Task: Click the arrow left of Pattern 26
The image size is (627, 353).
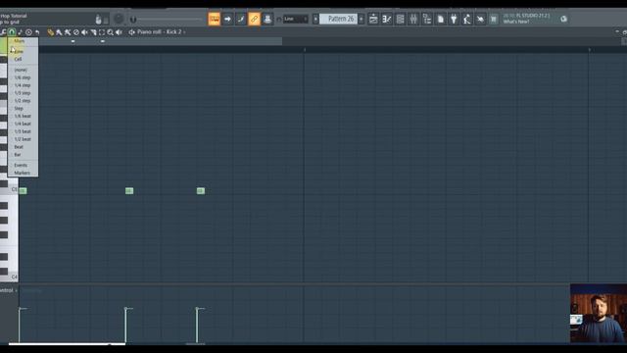Action: click(x=315, y=19)
